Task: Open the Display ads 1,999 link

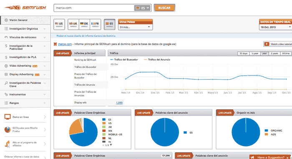Action: [x=119, y=103]
